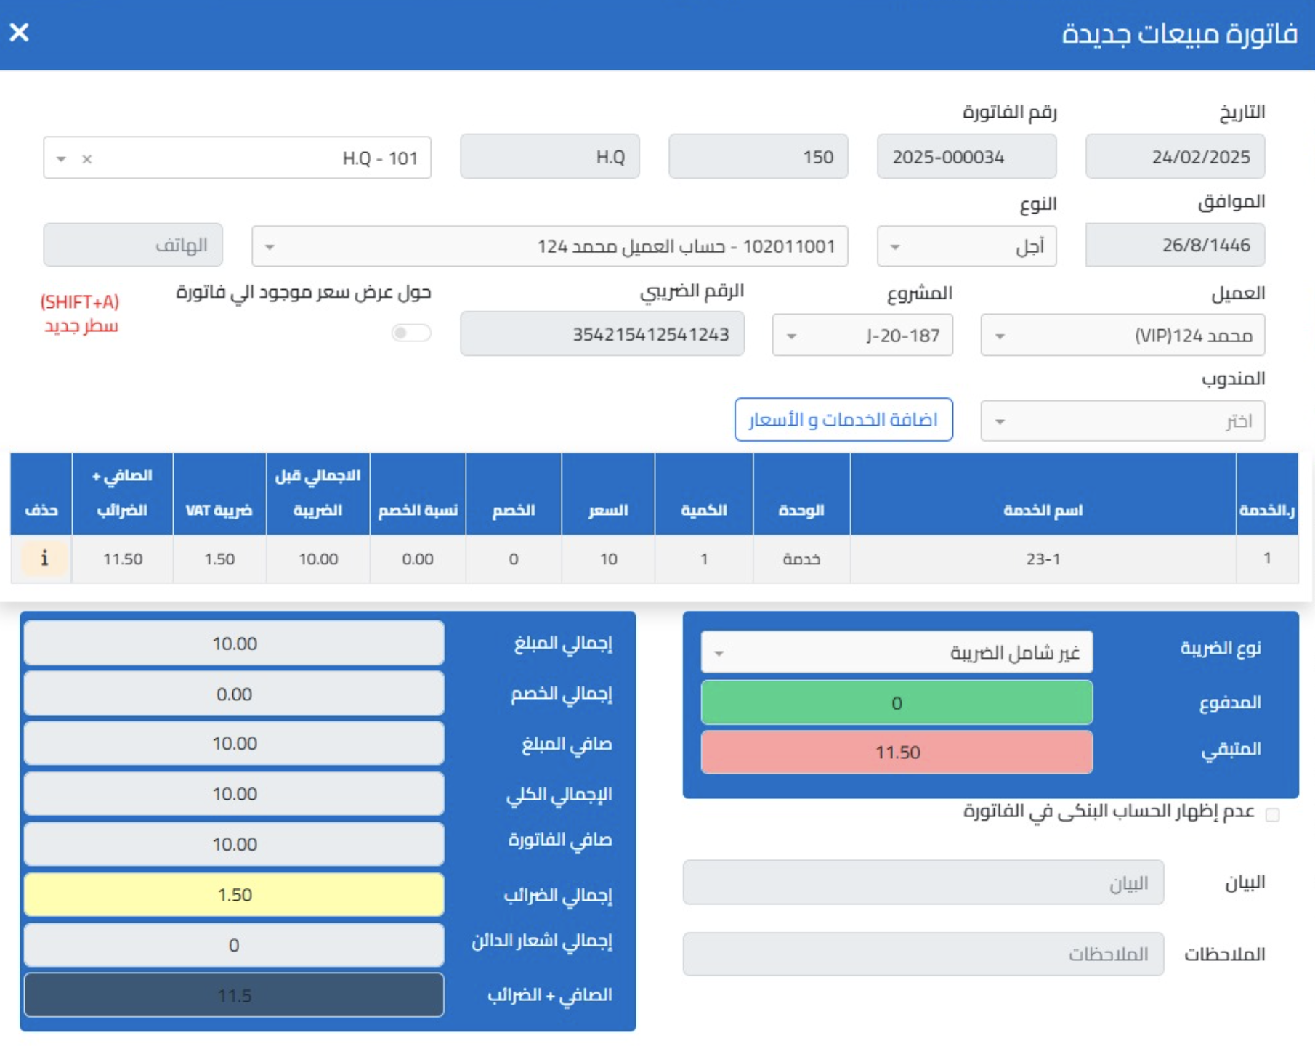The width and height of the screenshot is (1315, 1046).
Task: Check hide bank account in invoice checkbox
Action: [1272, 814]
